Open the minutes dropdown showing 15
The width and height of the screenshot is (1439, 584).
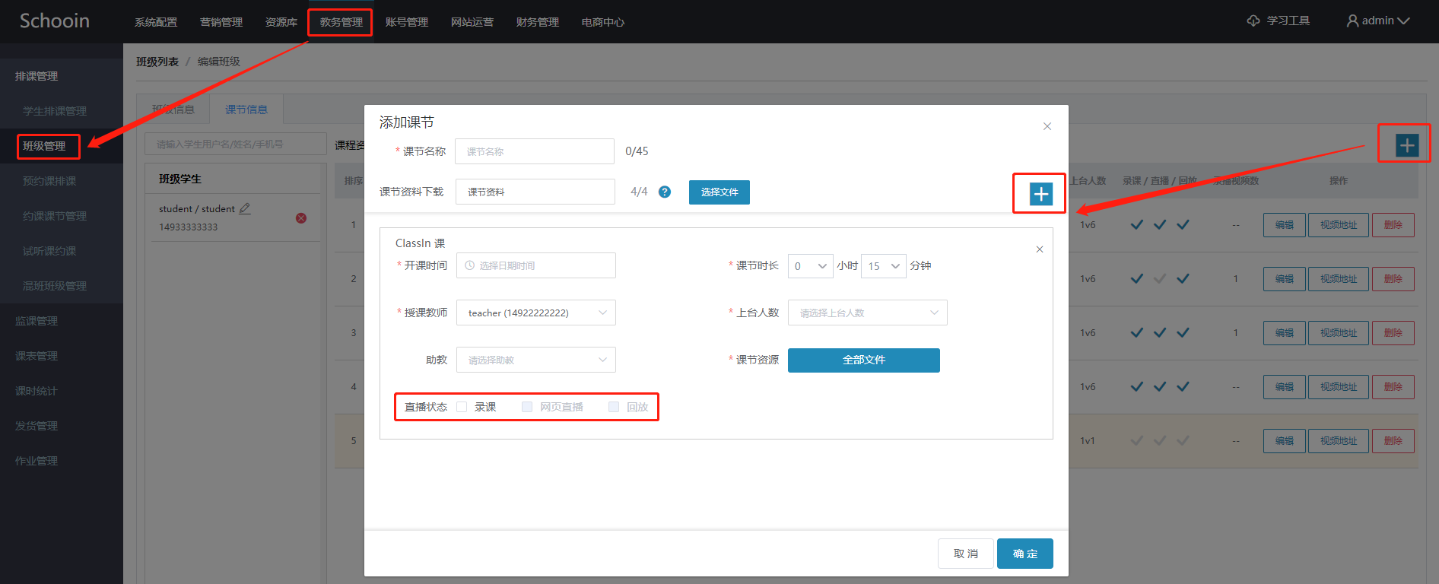[x=884, y=266]
